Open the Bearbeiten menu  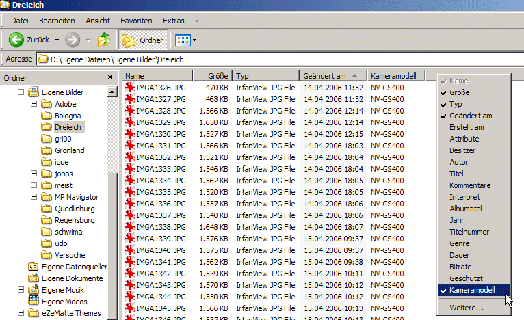pos(57,21)
